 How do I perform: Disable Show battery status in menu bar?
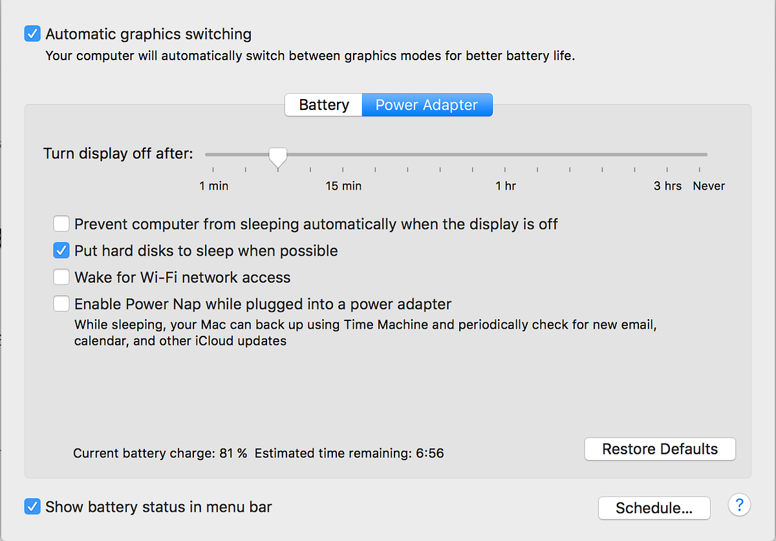[32, 506]
